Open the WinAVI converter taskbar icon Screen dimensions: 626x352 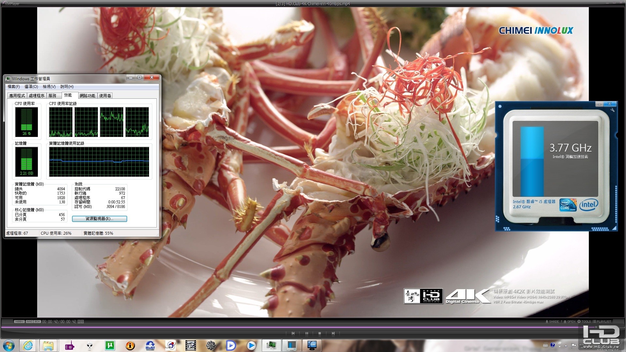click(150, 345)
